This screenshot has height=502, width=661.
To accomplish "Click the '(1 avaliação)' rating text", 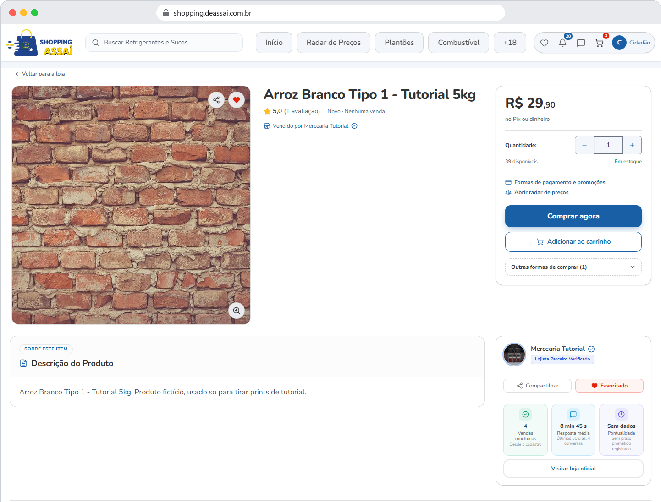I will [302, 111].
